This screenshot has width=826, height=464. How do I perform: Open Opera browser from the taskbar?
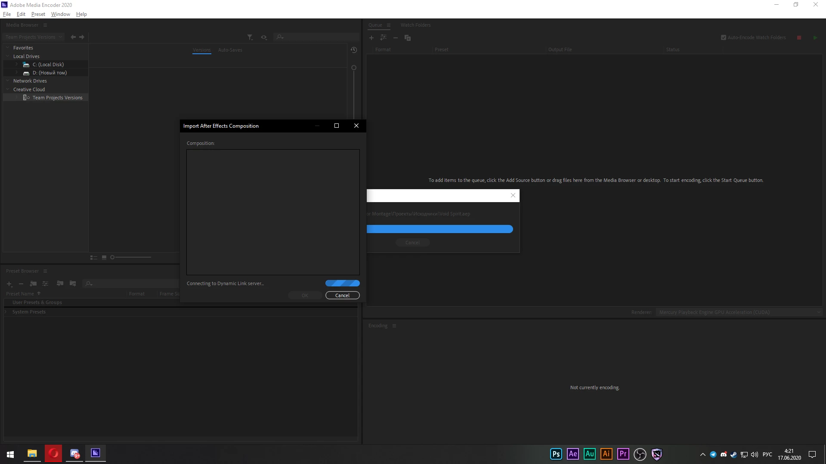[x=53, y=454]
